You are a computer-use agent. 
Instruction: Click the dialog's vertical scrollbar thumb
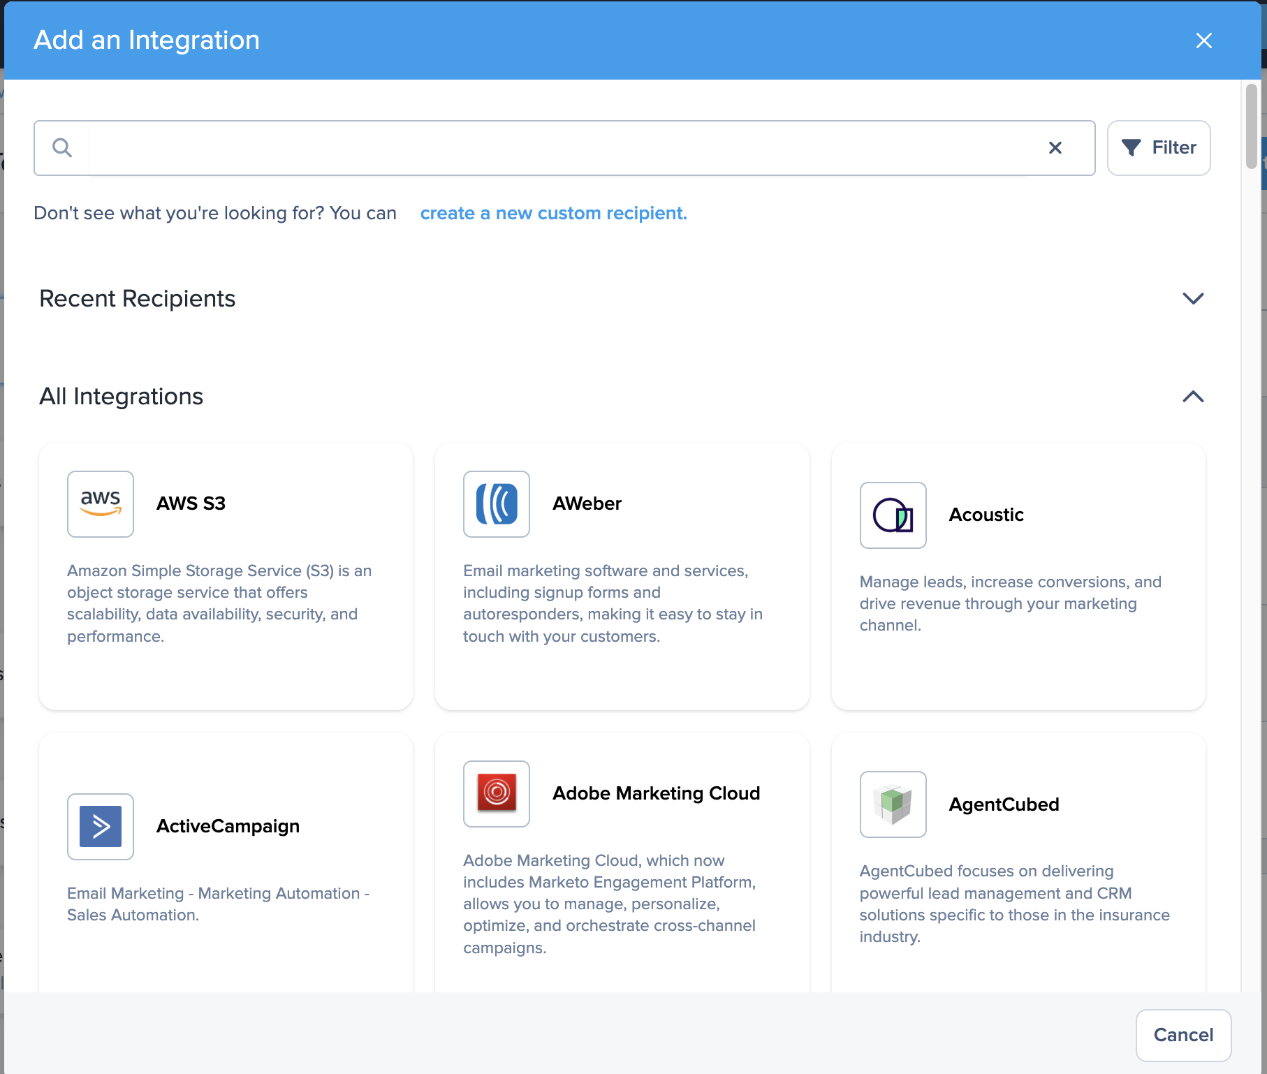1251,126
